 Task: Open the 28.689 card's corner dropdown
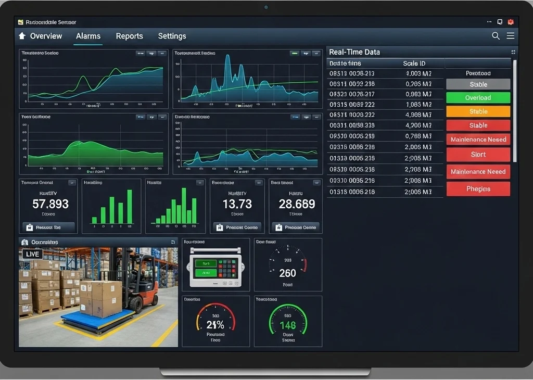pos(315,183)
